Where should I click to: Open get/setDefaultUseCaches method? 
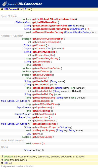coord(46,68)
